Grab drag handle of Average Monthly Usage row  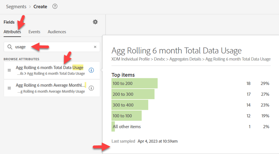pos(9,88)
